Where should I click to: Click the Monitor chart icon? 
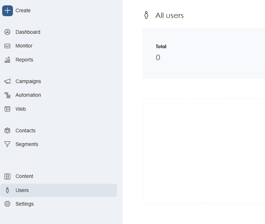[x=7, y=46]
